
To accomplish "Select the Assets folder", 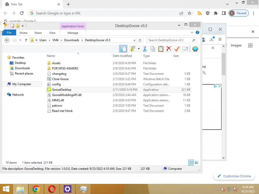I will click(119, 63).
